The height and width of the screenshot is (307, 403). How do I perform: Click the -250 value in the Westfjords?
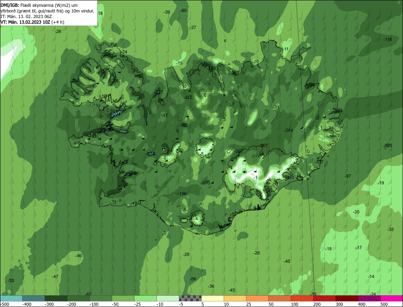[x=106, y=55]
